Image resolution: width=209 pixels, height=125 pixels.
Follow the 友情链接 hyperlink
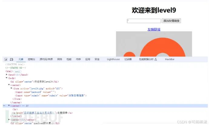point(154,29)
